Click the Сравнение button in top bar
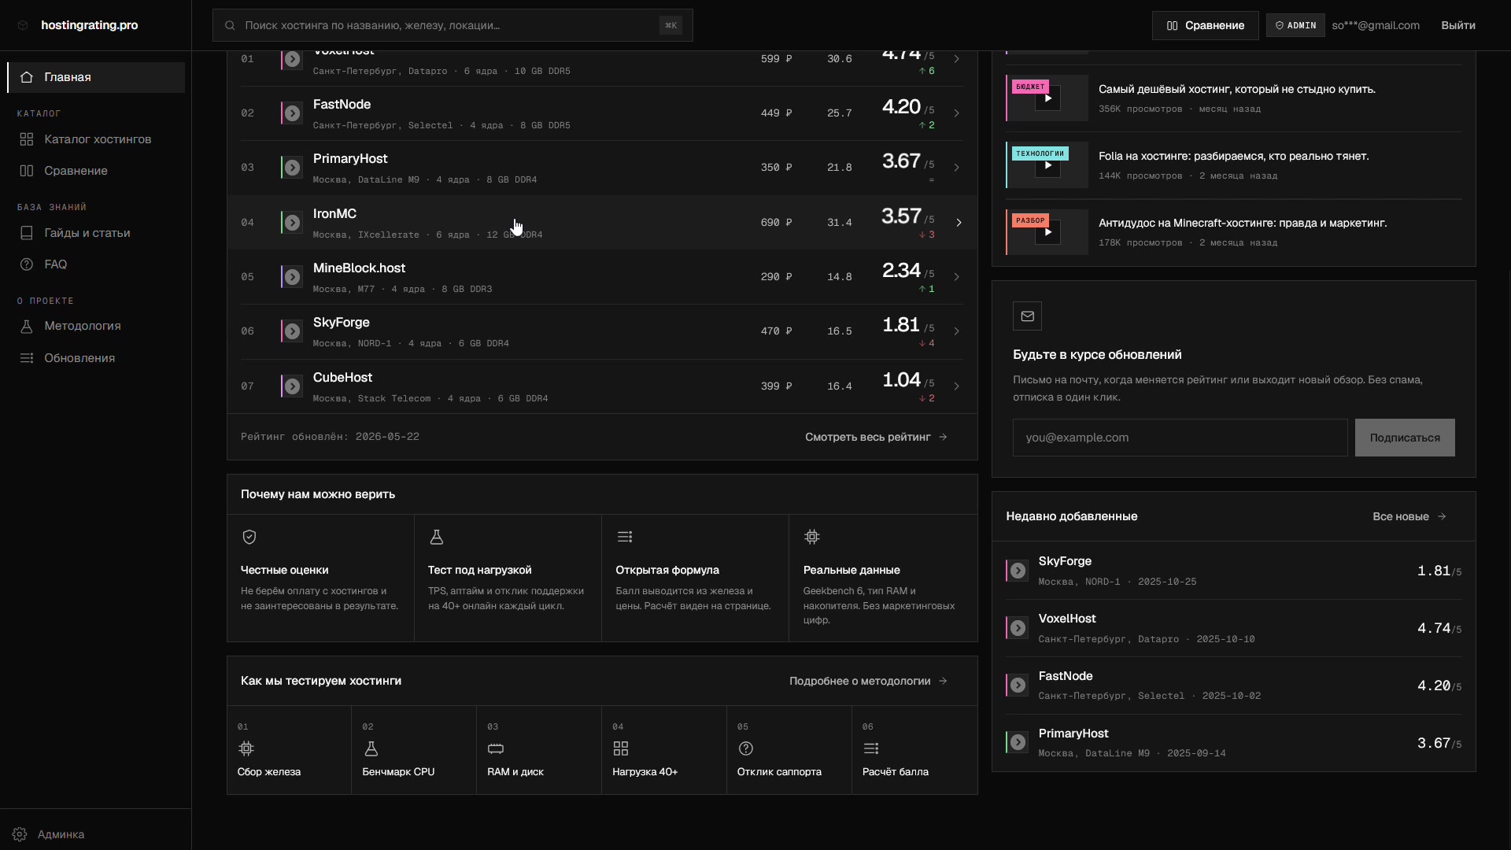Image resolution: width=1511 pixels, height=850 pixels. 1205,25
